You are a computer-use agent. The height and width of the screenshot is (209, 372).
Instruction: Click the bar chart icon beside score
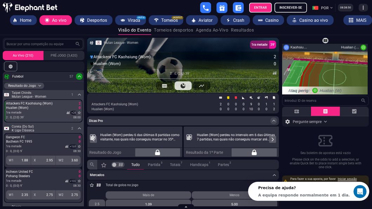pyautogui.click(x=274, y=73)
